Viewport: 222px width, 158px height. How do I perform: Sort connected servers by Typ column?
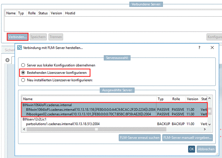(21, 13)
